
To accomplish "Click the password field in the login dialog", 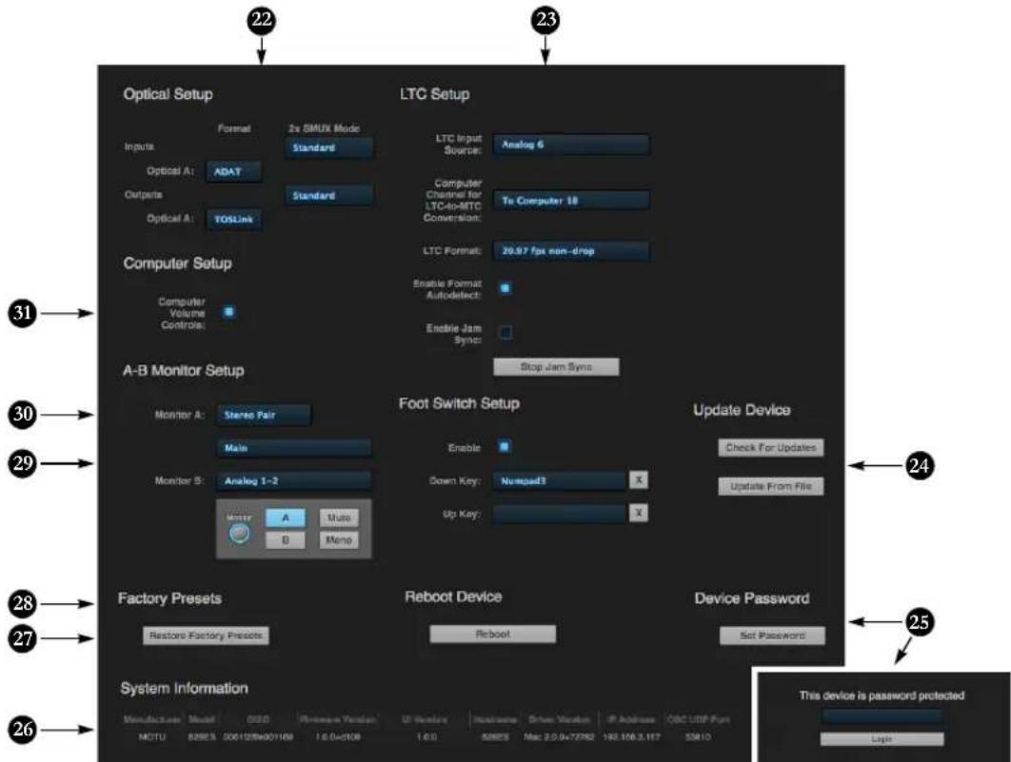I will click(x=882, y=716).
